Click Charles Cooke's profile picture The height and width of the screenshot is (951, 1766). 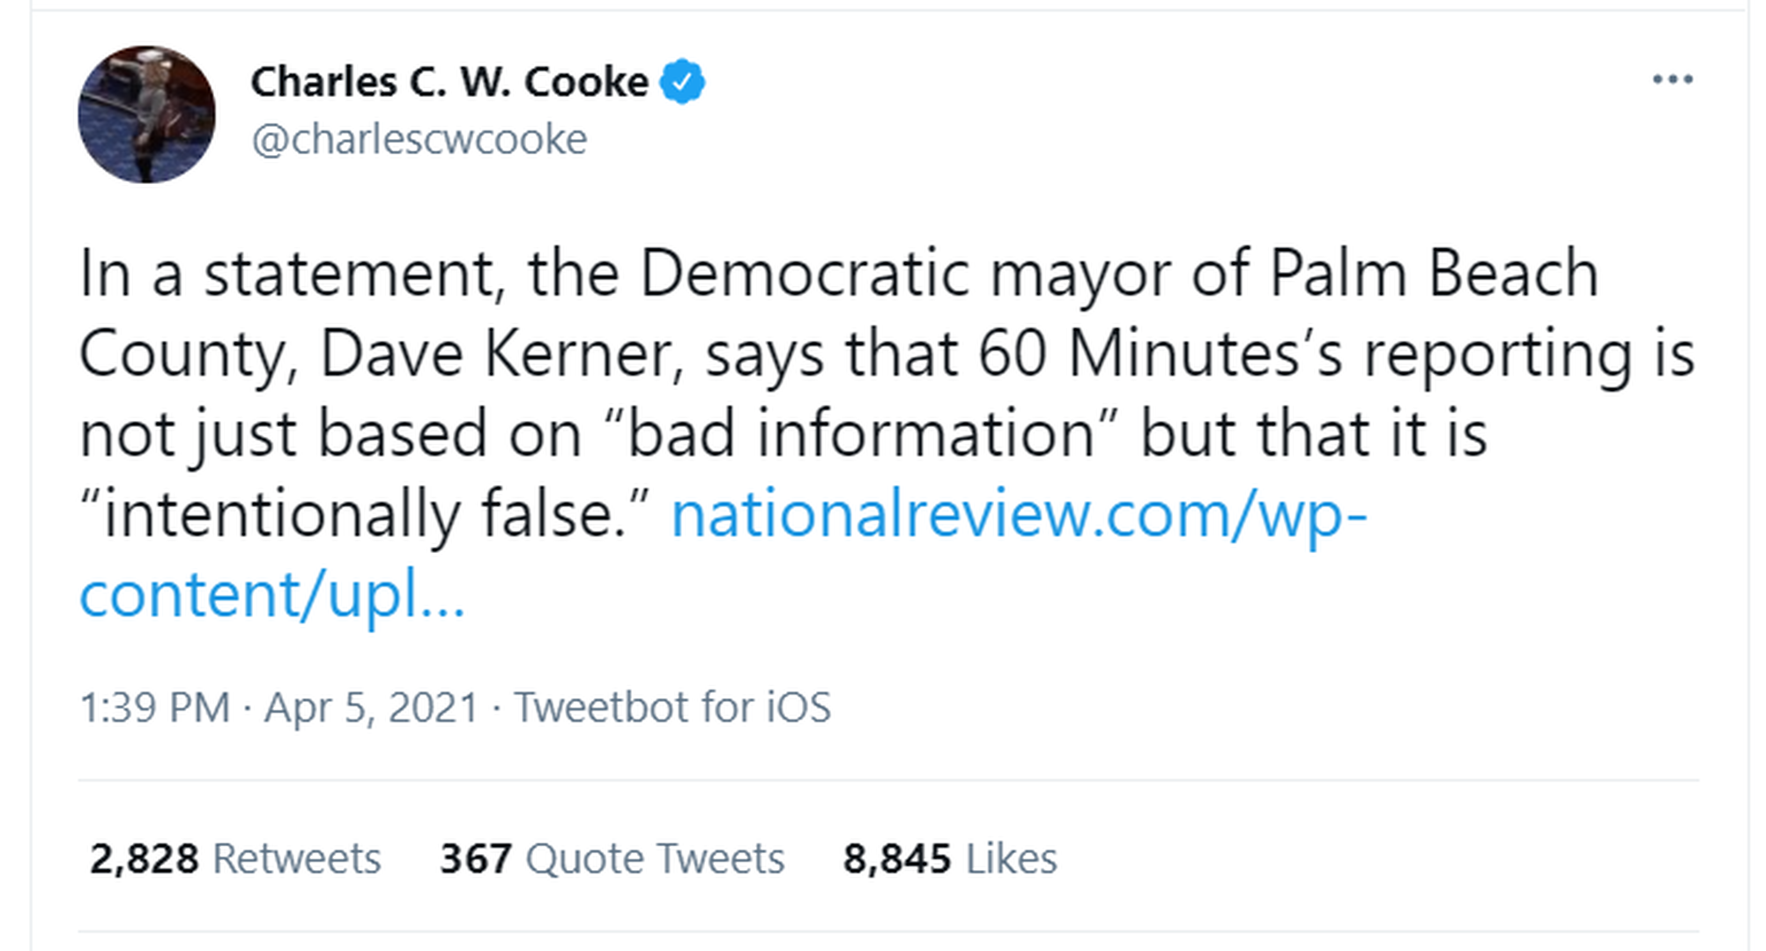146,114
